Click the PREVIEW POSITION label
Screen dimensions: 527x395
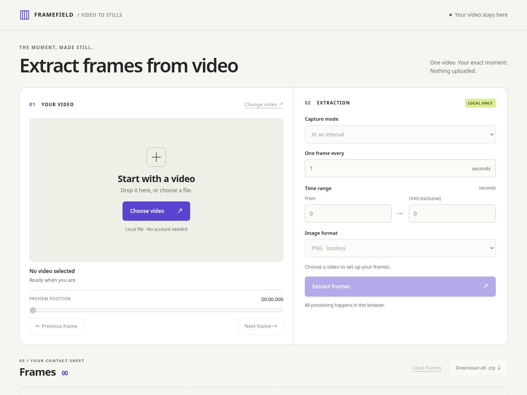[50, 299]
